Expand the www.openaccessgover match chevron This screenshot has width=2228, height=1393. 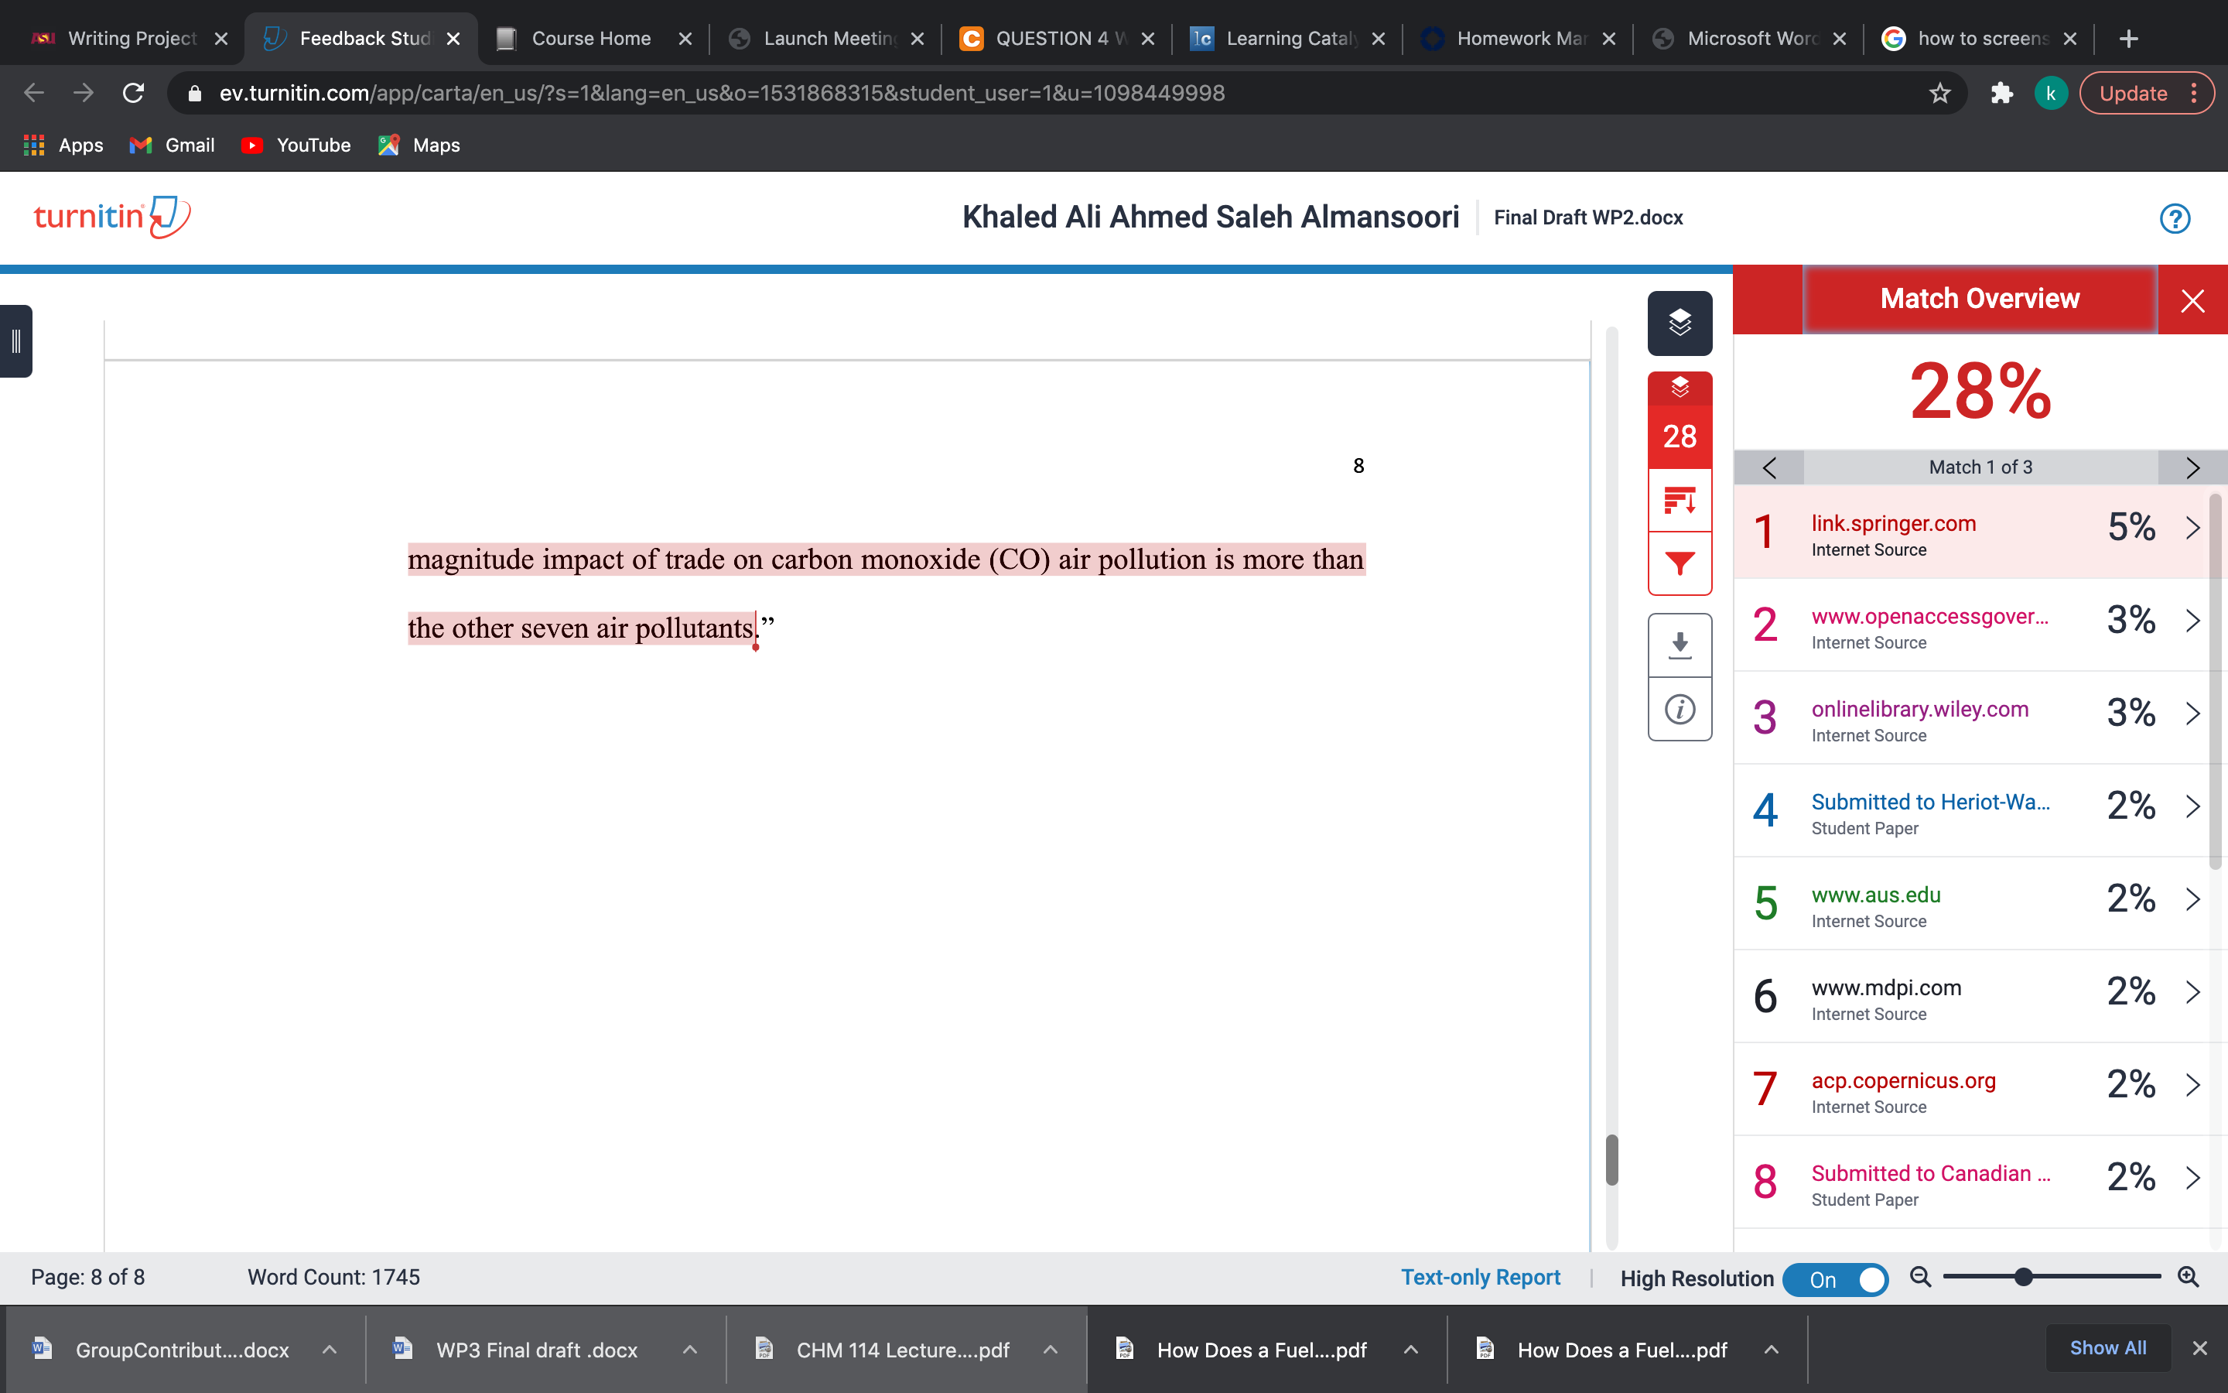click(2192, 621)
